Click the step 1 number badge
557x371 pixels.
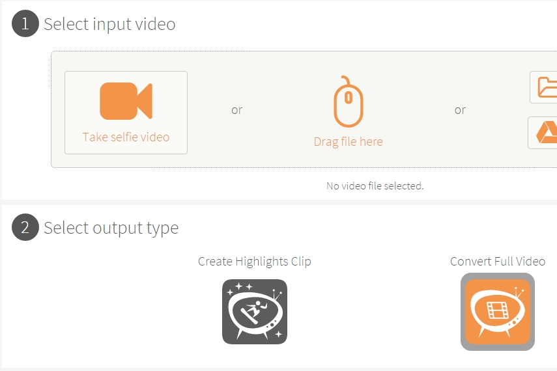click(x=25, y=23)
